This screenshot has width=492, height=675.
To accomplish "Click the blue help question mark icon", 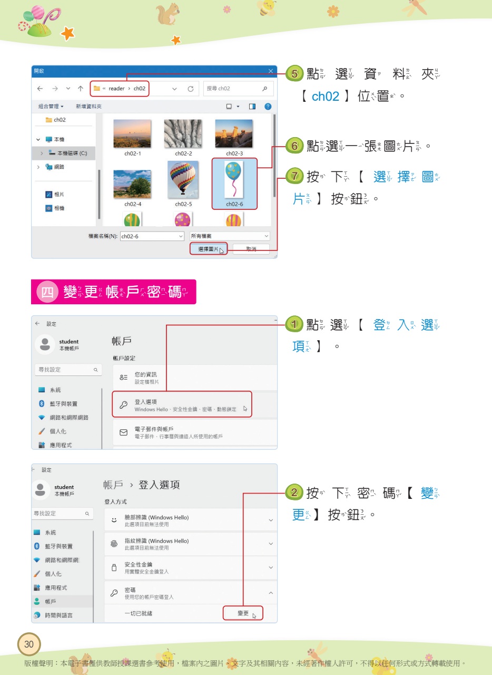I will (x=268, y=107).
